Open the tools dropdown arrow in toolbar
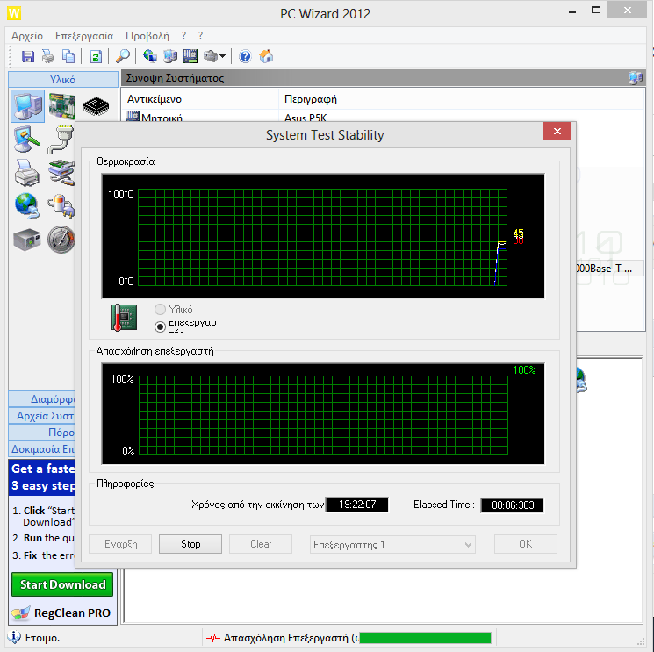 pyautogui.click(x=223, y=56)
